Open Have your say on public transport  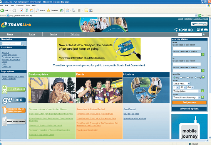point(14,110)
